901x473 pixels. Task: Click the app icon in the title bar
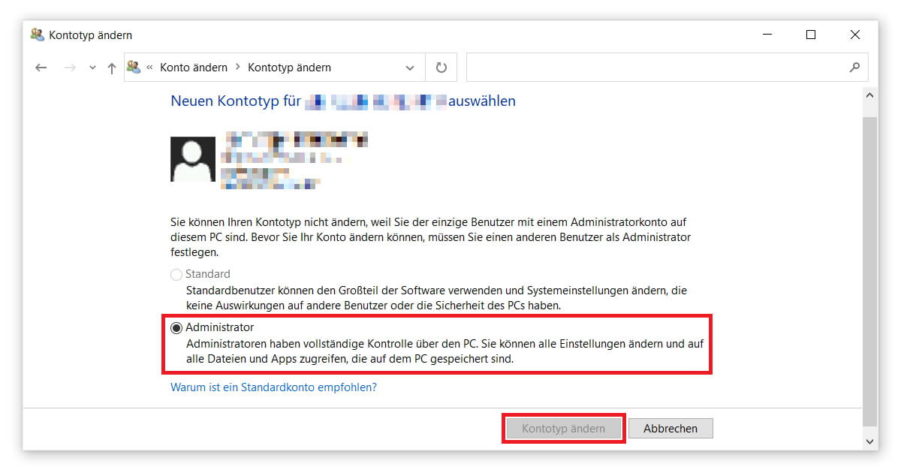37,35
